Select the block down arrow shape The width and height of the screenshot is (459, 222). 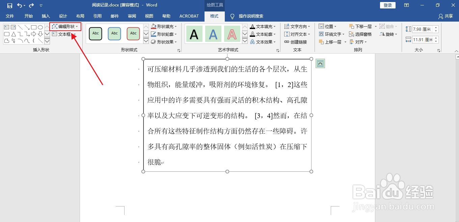tap(40, 34)
